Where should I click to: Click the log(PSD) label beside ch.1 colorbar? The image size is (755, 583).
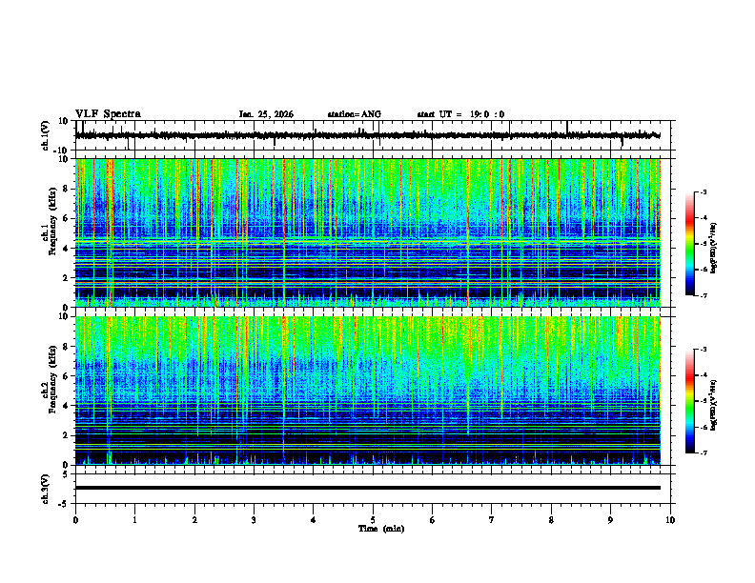714,249
